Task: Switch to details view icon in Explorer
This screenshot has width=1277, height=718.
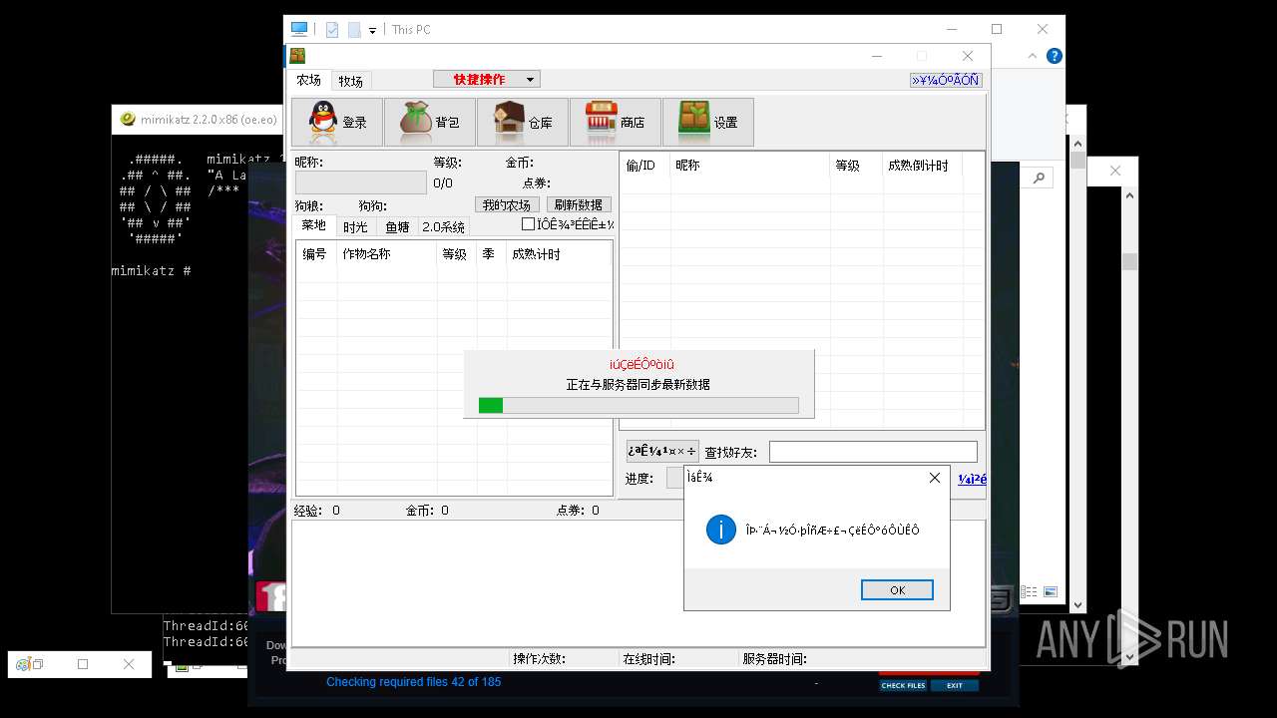Action: click(1030, 591)
